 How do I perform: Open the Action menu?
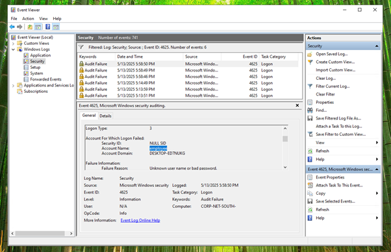tap(28, 18)
